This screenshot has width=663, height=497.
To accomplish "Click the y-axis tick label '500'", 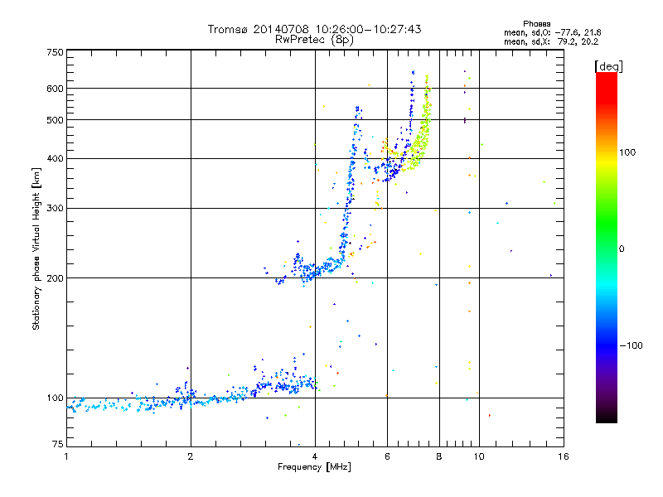I will coord(55,120).
